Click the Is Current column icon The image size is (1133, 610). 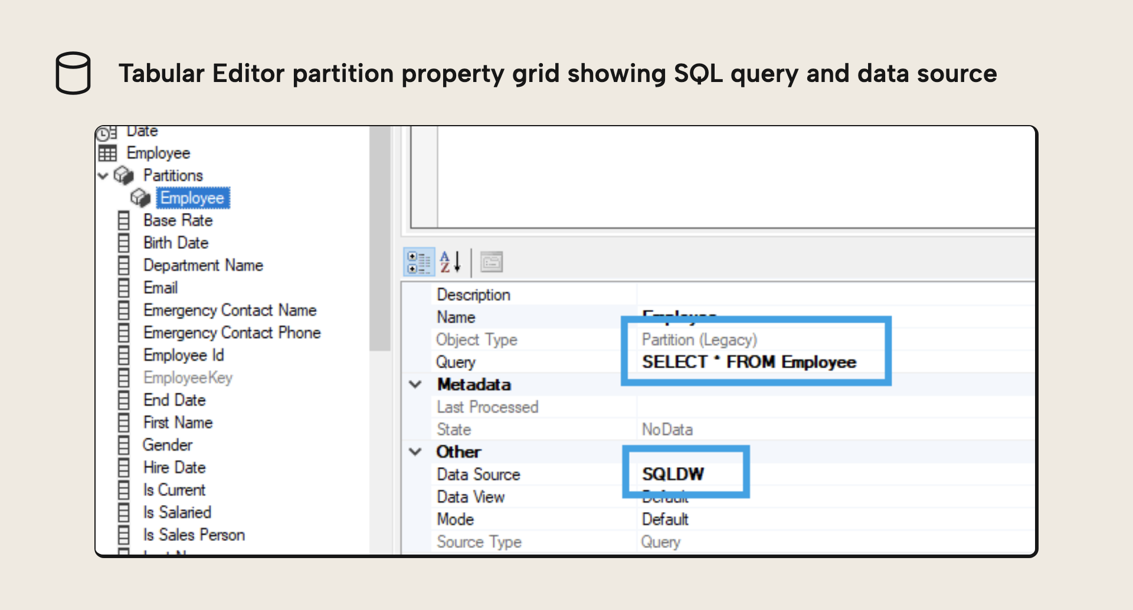(124, 490)
